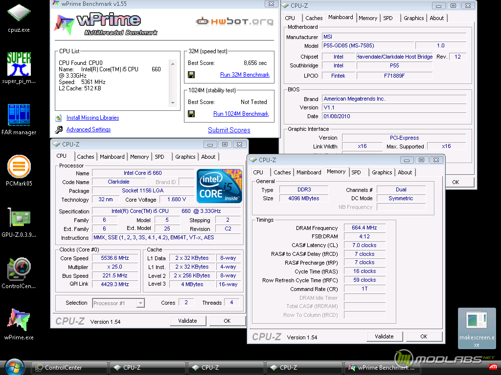
Task: Open the GPU-Z desktop icon
Action: (x=19, y=222)
